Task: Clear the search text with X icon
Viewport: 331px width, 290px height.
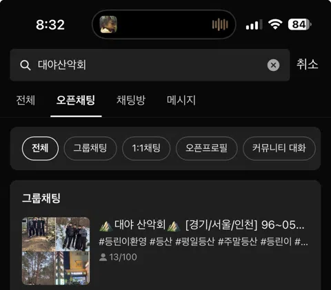Action: point(273,65)
